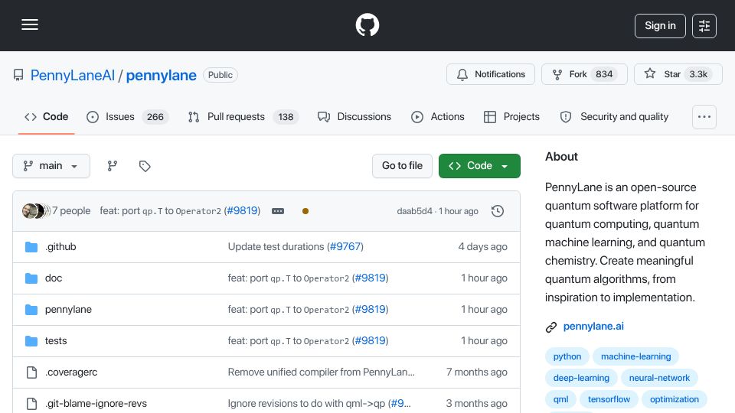Click the contributor avatars stack

tap(36, 211)
